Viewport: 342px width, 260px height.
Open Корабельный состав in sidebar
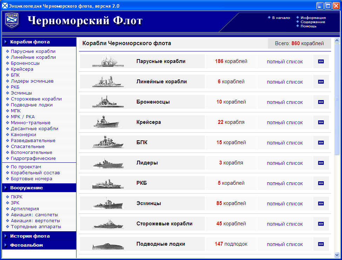pos(35,173)
